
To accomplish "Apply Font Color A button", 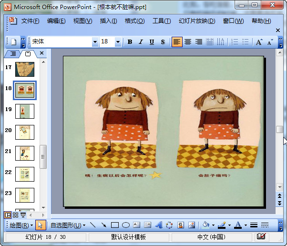I will click(238, 225).
